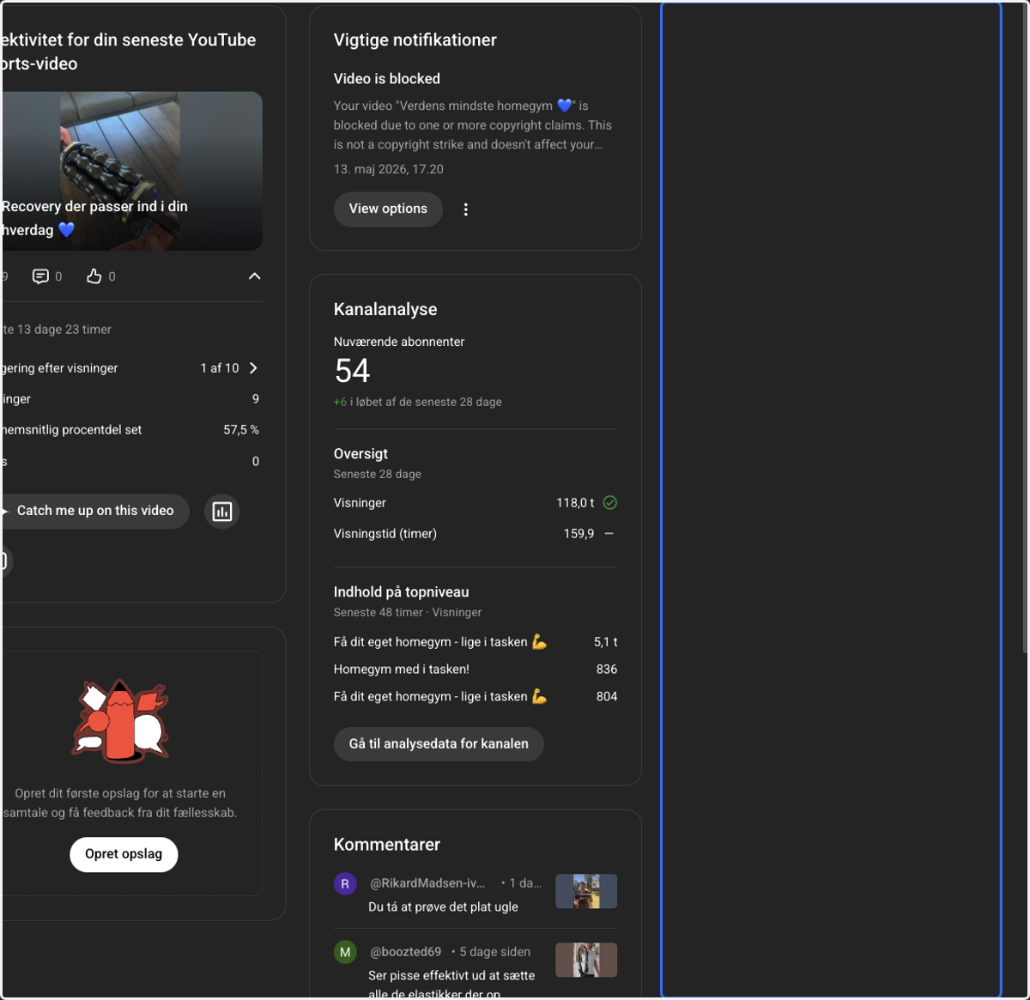Collapse the video stats with the up chevron
This screenshot has height=1000, width=1030.
[254, 276]
